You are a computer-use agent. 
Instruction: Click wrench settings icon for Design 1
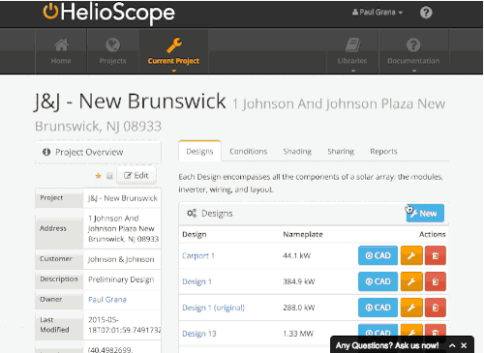point(411,281)
